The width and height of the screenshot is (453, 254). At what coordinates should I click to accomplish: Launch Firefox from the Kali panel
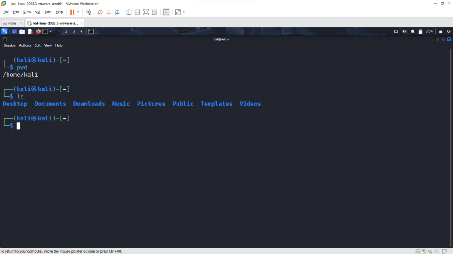(x=38, y=31)
